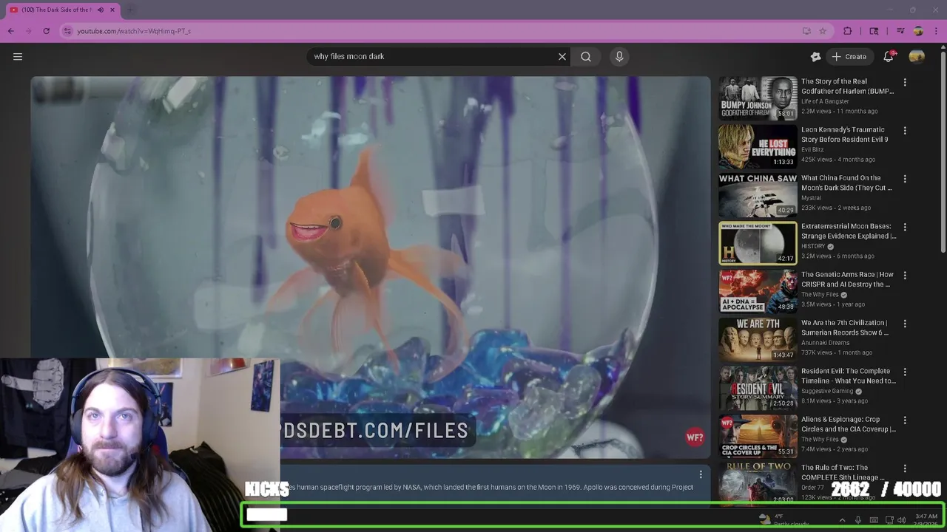
Task: Open the Resident Evil Story Summary thumbnail
Action: [x=758, y=387]
